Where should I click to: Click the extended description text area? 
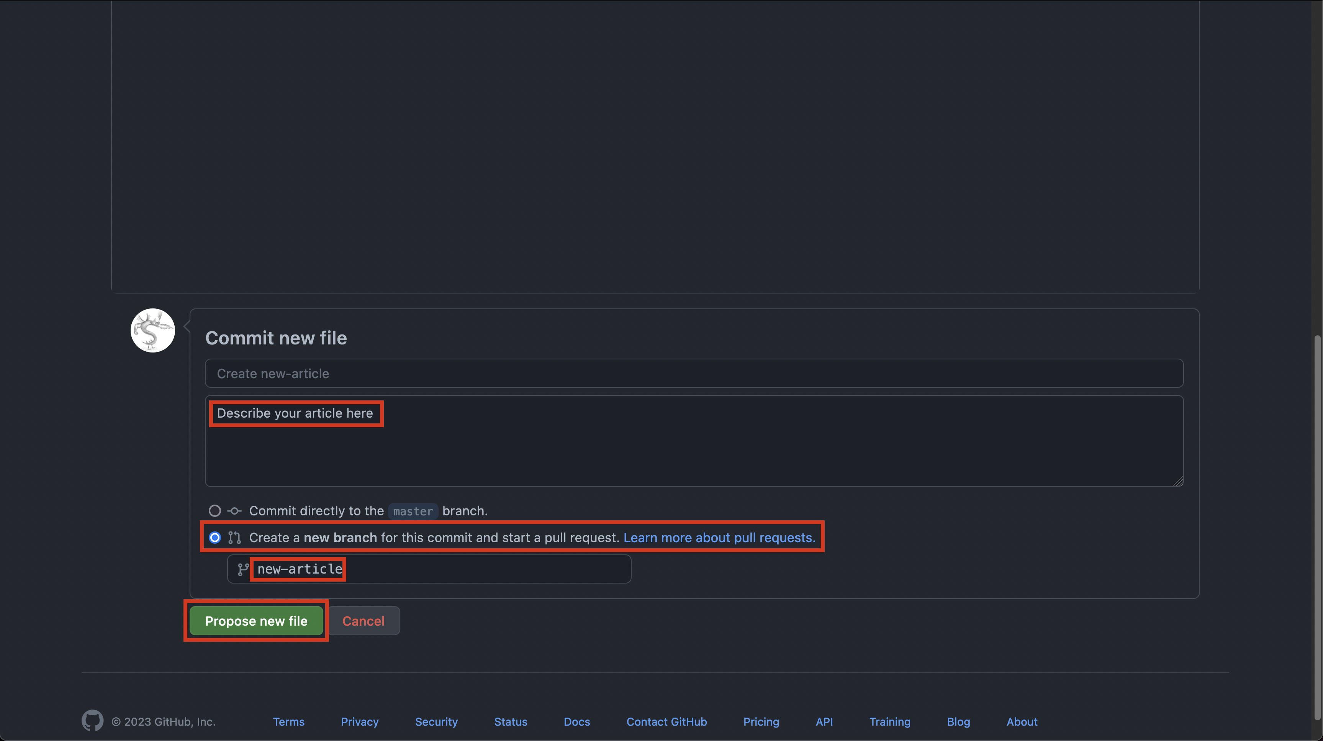[x=694, y=447]
